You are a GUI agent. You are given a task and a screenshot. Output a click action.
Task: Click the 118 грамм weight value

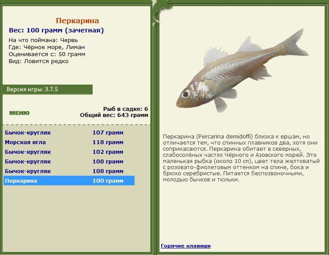click(108, 142)
